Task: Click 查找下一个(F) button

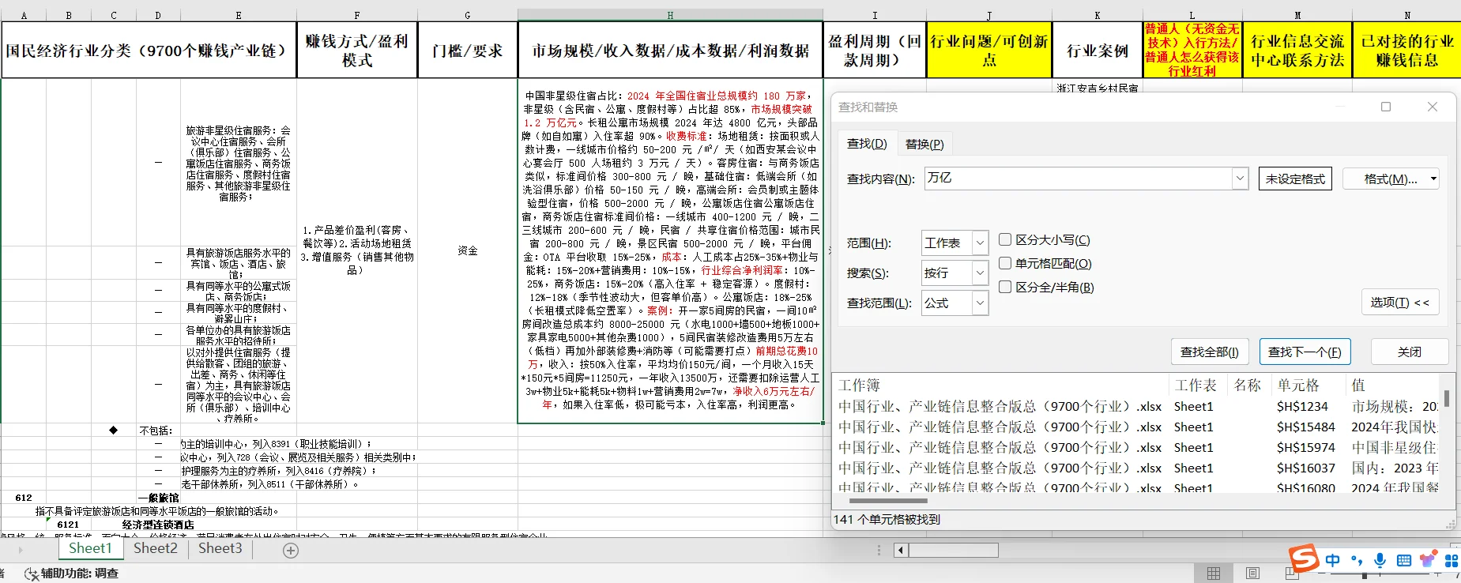Action: (1305, 352)
